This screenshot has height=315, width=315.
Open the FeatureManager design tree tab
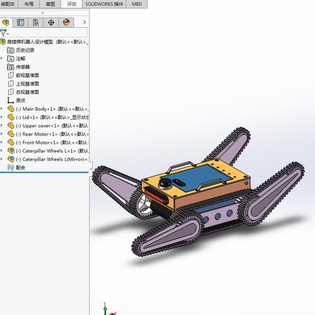(6, 22)
